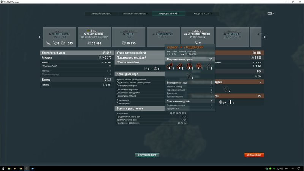Select the V Emerald ship card
Viewport: 304px width, 171px height.
[x=232, y=37]
